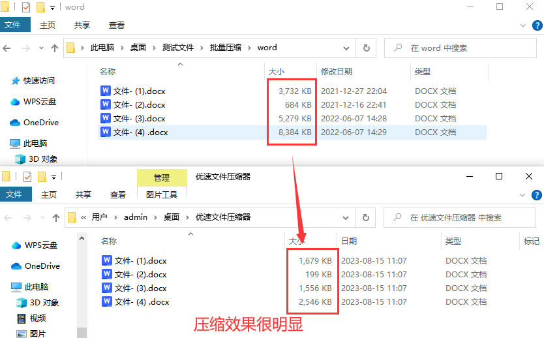Screen dimensions: 544x338
Task: Refresh the 优速文件压缩器 folder
Action: [x=366, y=217]
